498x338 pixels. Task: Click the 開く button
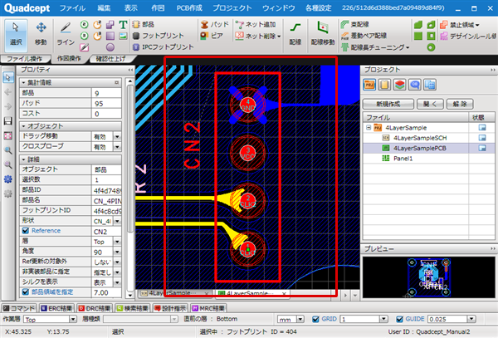coord(430,104)
